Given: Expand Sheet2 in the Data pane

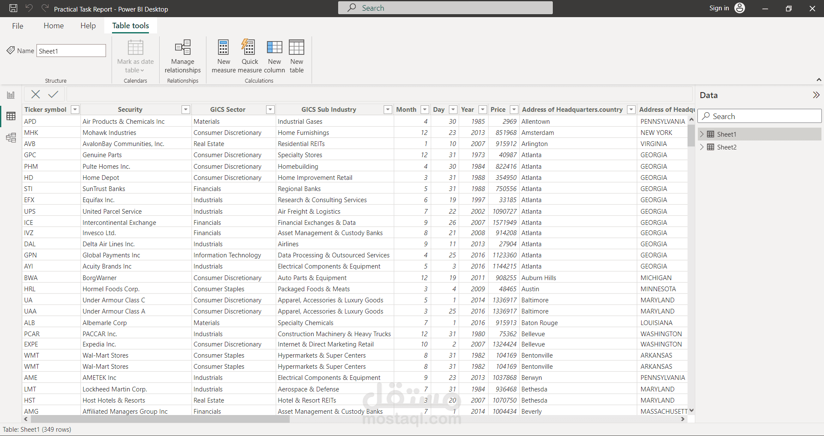Looking at the screenshot, I should click(702, 147).
